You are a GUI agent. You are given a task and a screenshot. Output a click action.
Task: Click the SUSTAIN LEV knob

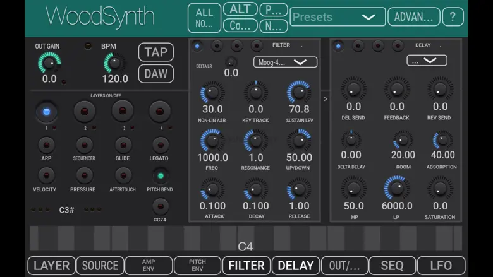click(x=299, y=92)
